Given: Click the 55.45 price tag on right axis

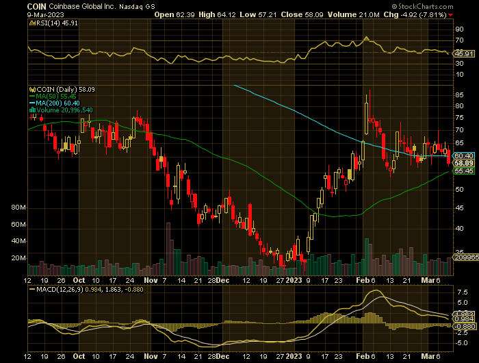Looking at the screenshot, I should click(464, 171).
